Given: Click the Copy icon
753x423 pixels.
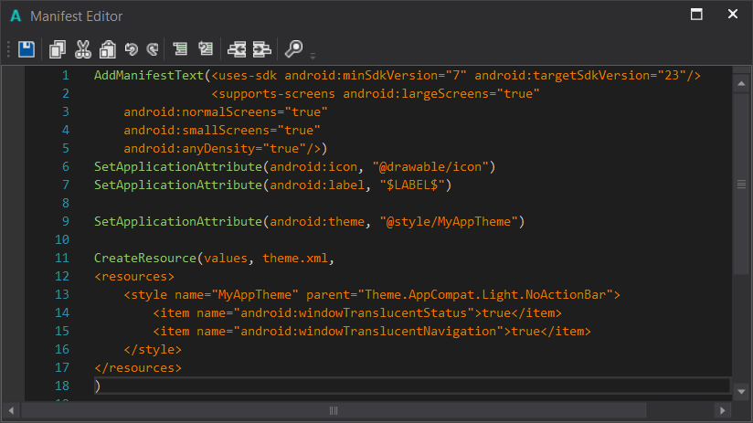Looking at the screenshot, I should click(58, 49).
